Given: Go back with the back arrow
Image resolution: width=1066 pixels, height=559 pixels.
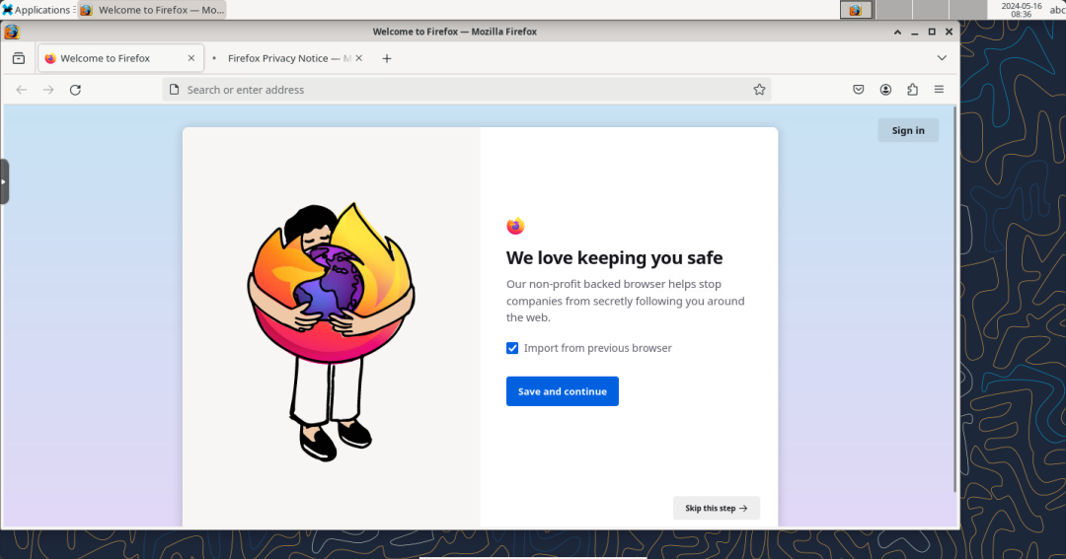Looking at the screenshot, I should point(22,90).
